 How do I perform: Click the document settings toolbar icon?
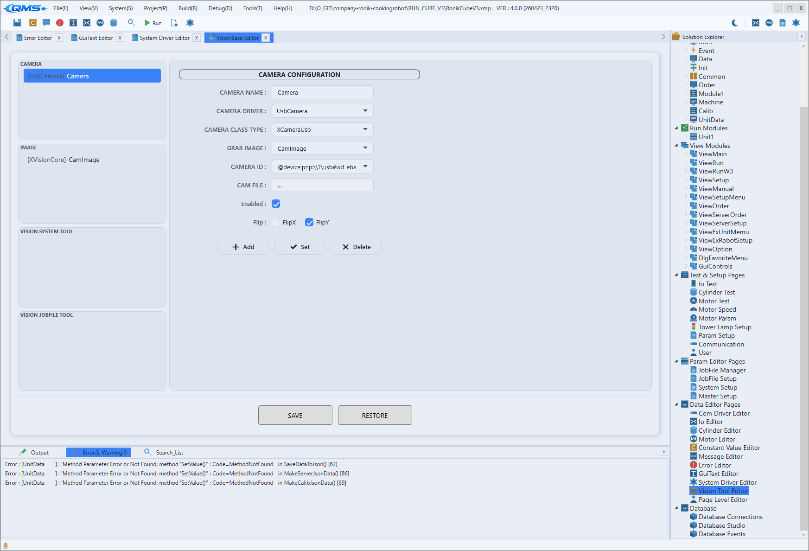pos(174,23)
